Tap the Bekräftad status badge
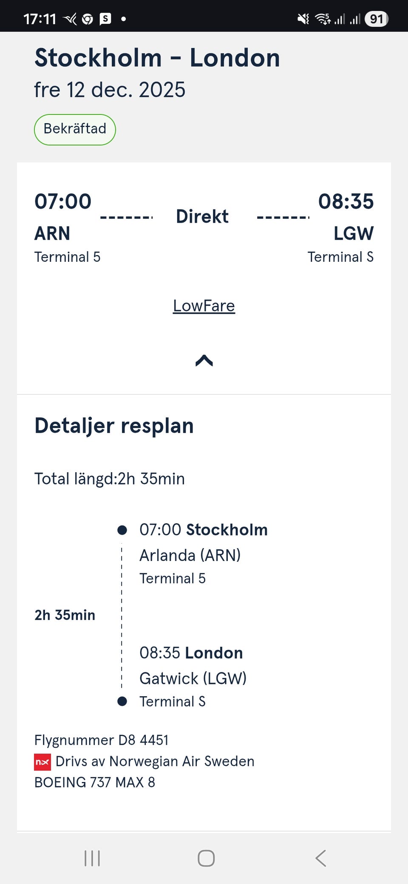Screen dimensions: 408x884 click(x=75, y=129)
